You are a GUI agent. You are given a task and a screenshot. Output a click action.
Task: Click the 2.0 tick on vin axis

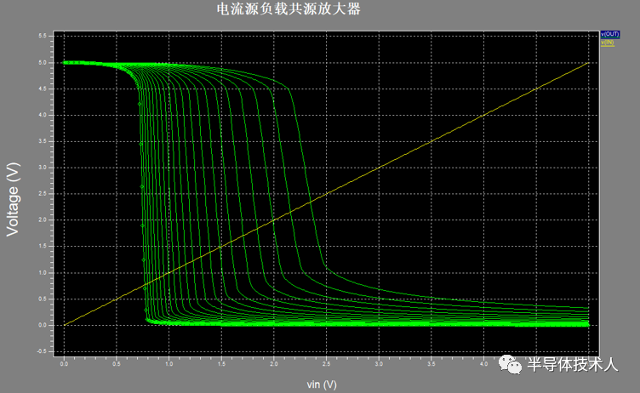click(274, 363)
